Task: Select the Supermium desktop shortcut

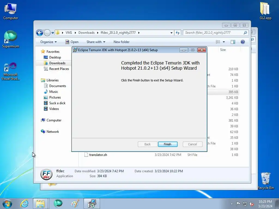Action: [x=11, y=39]
